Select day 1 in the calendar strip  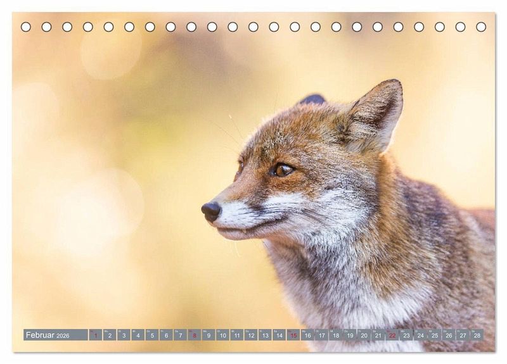pos(96,335)
